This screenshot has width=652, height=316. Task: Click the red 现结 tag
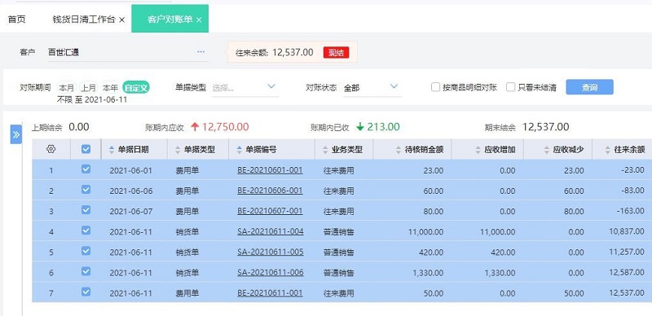pos(336,52)
